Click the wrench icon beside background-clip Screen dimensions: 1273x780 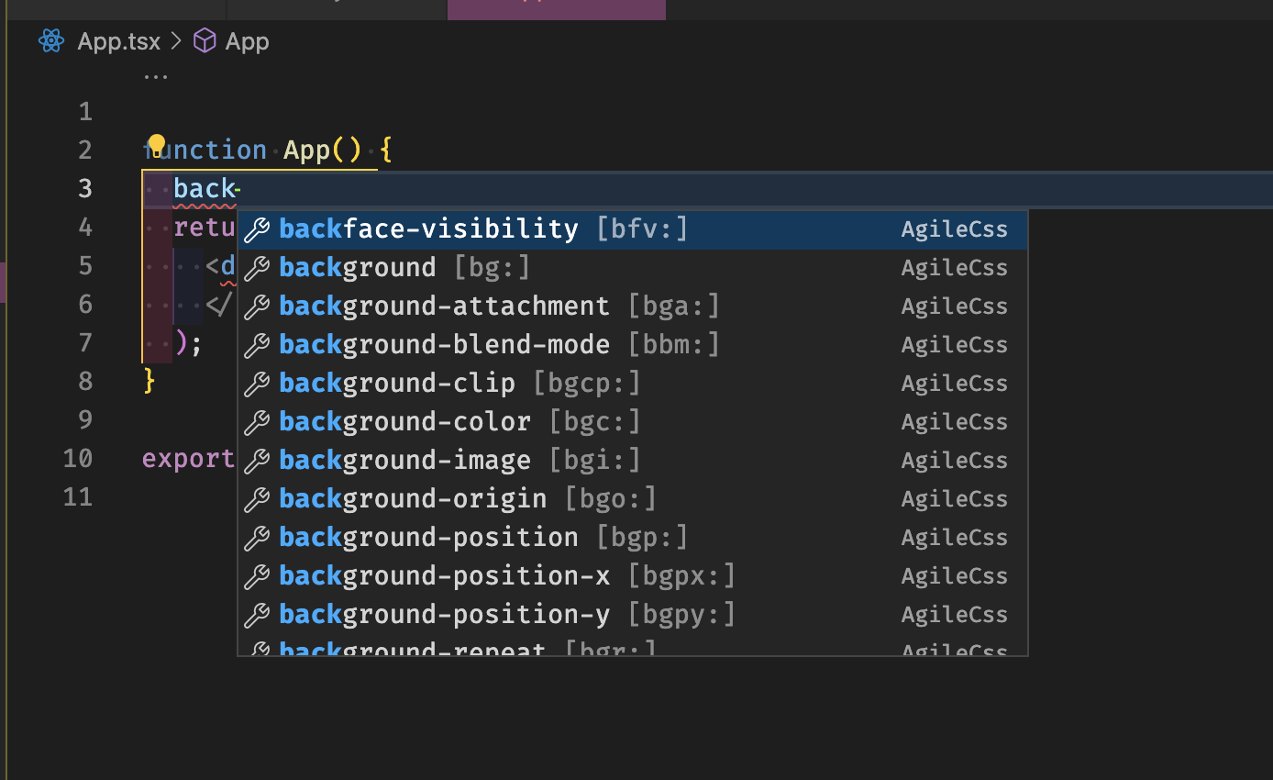[257, 383]
